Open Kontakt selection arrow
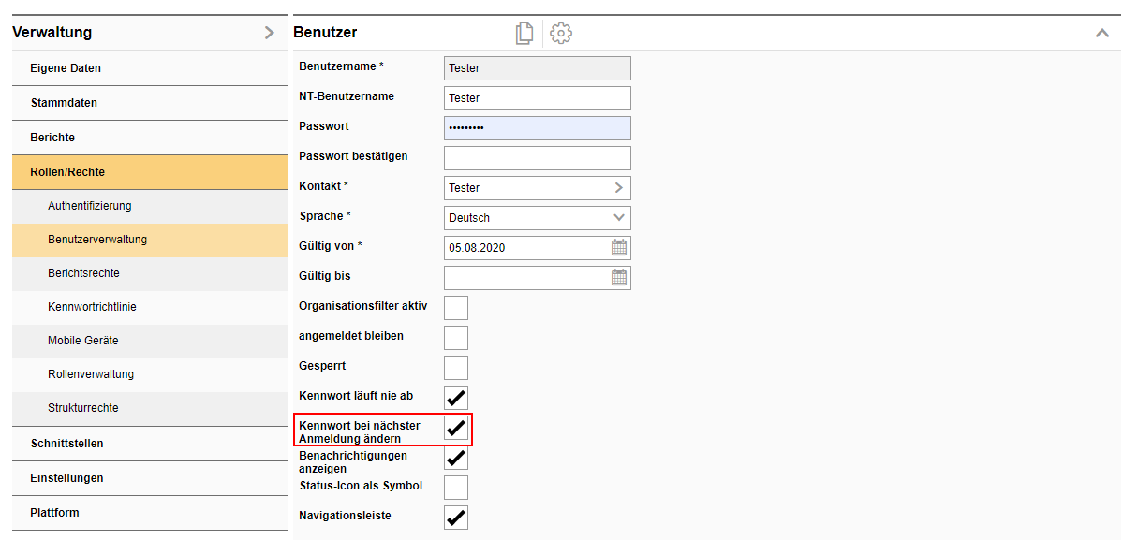 coord(618,188)
